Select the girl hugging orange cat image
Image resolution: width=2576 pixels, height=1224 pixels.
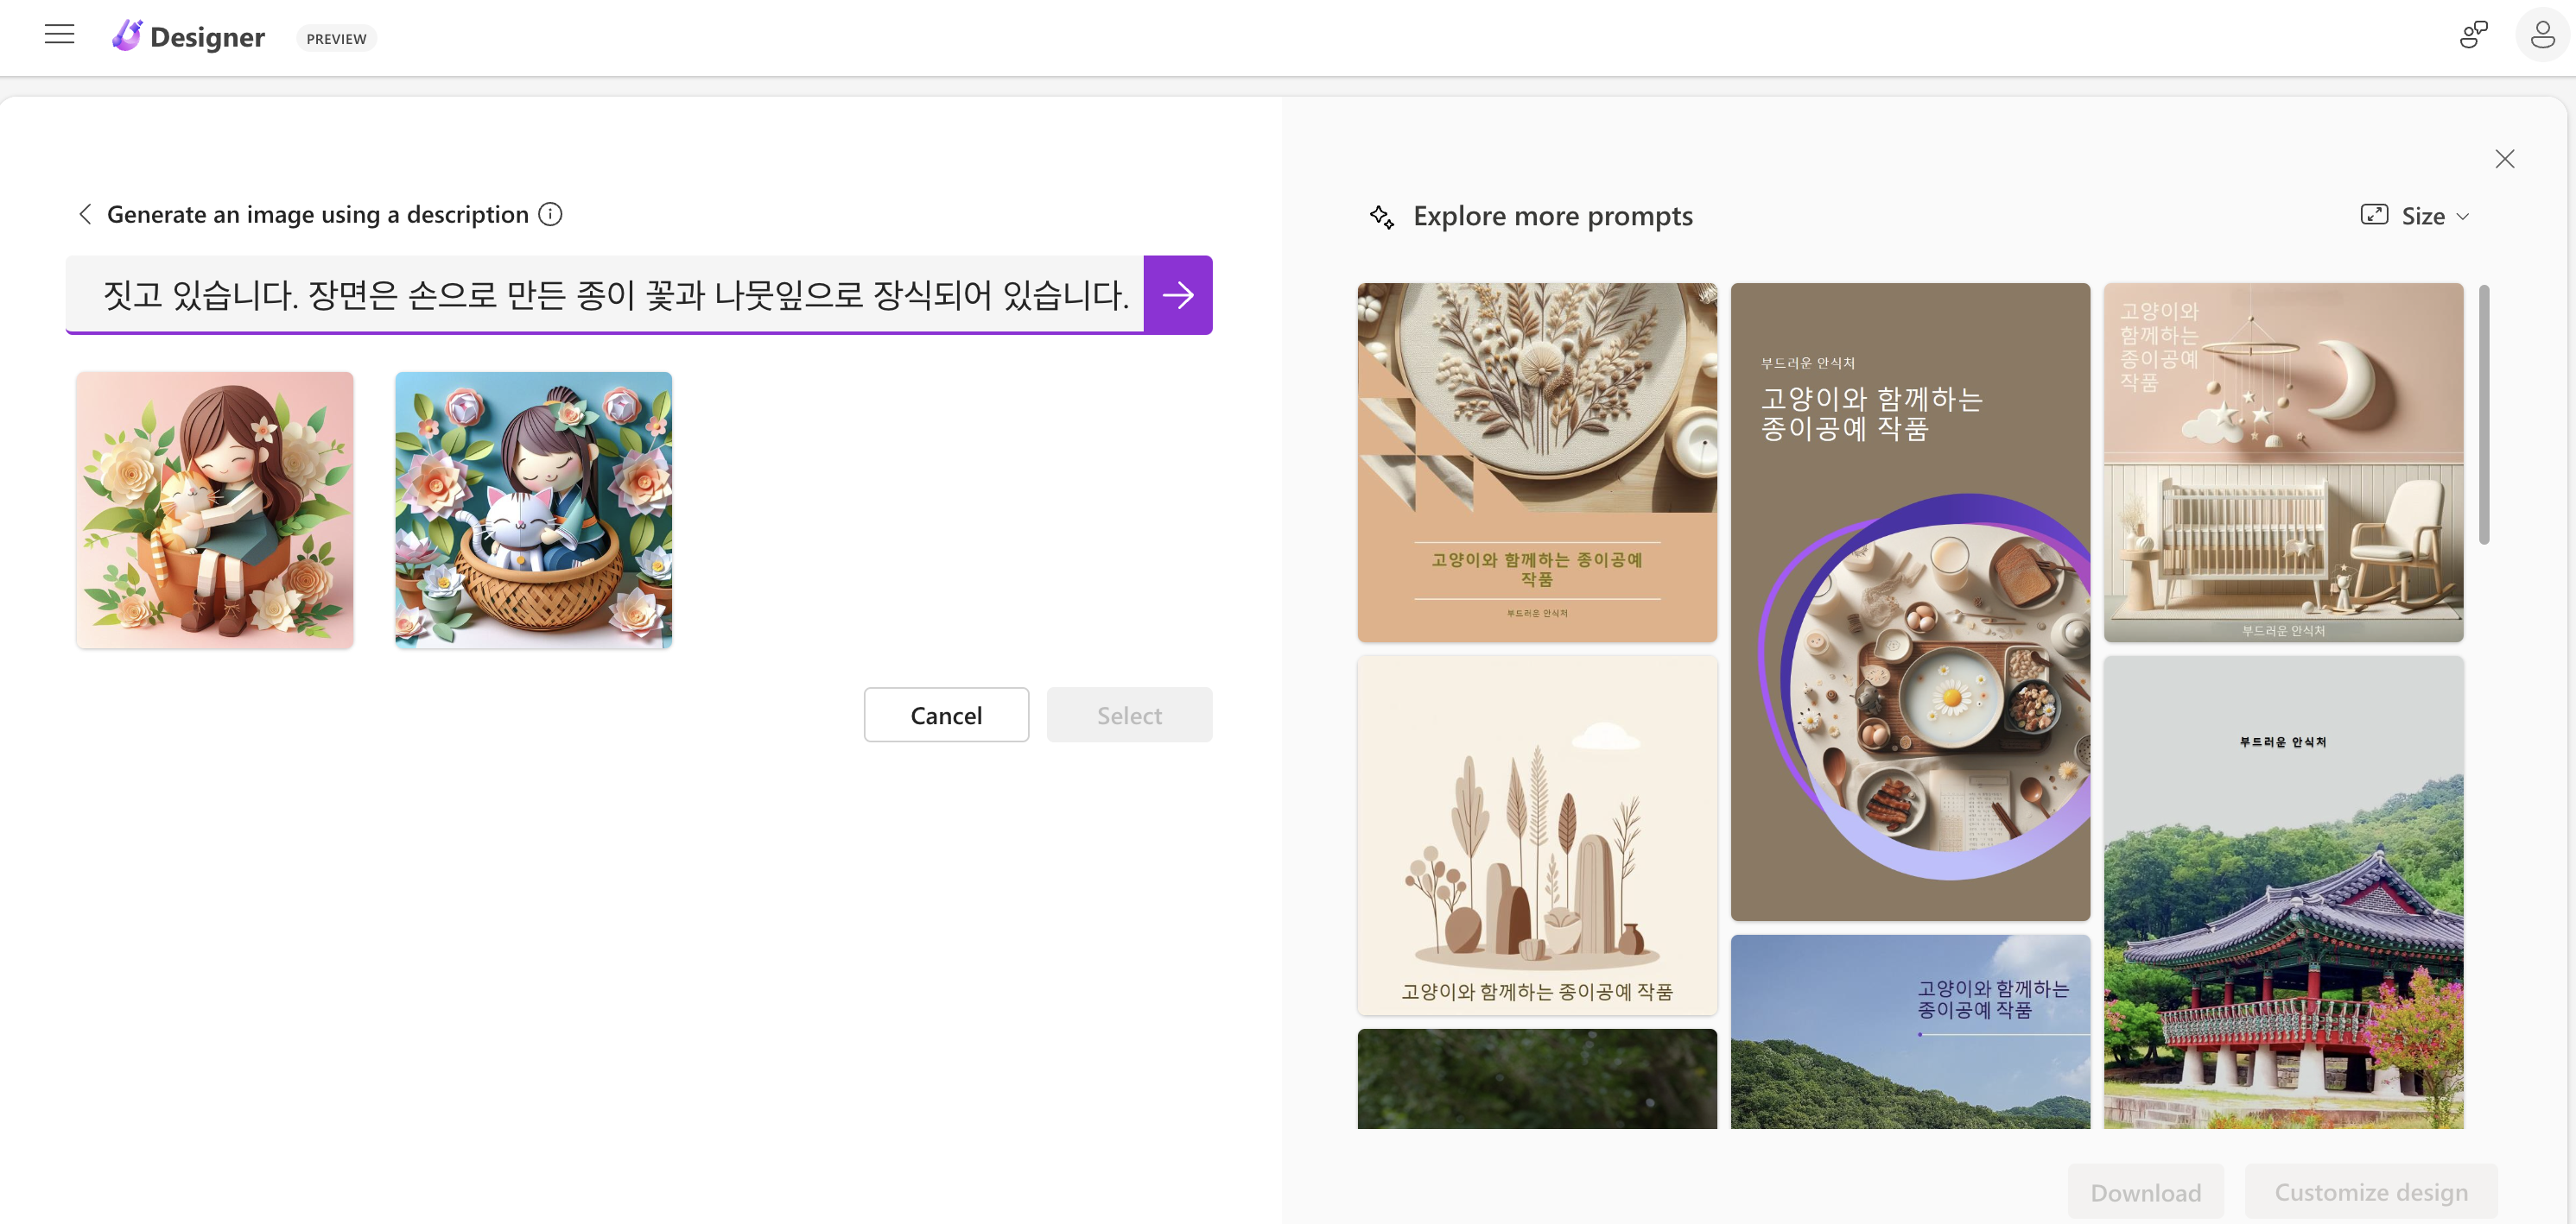[215, 509]
